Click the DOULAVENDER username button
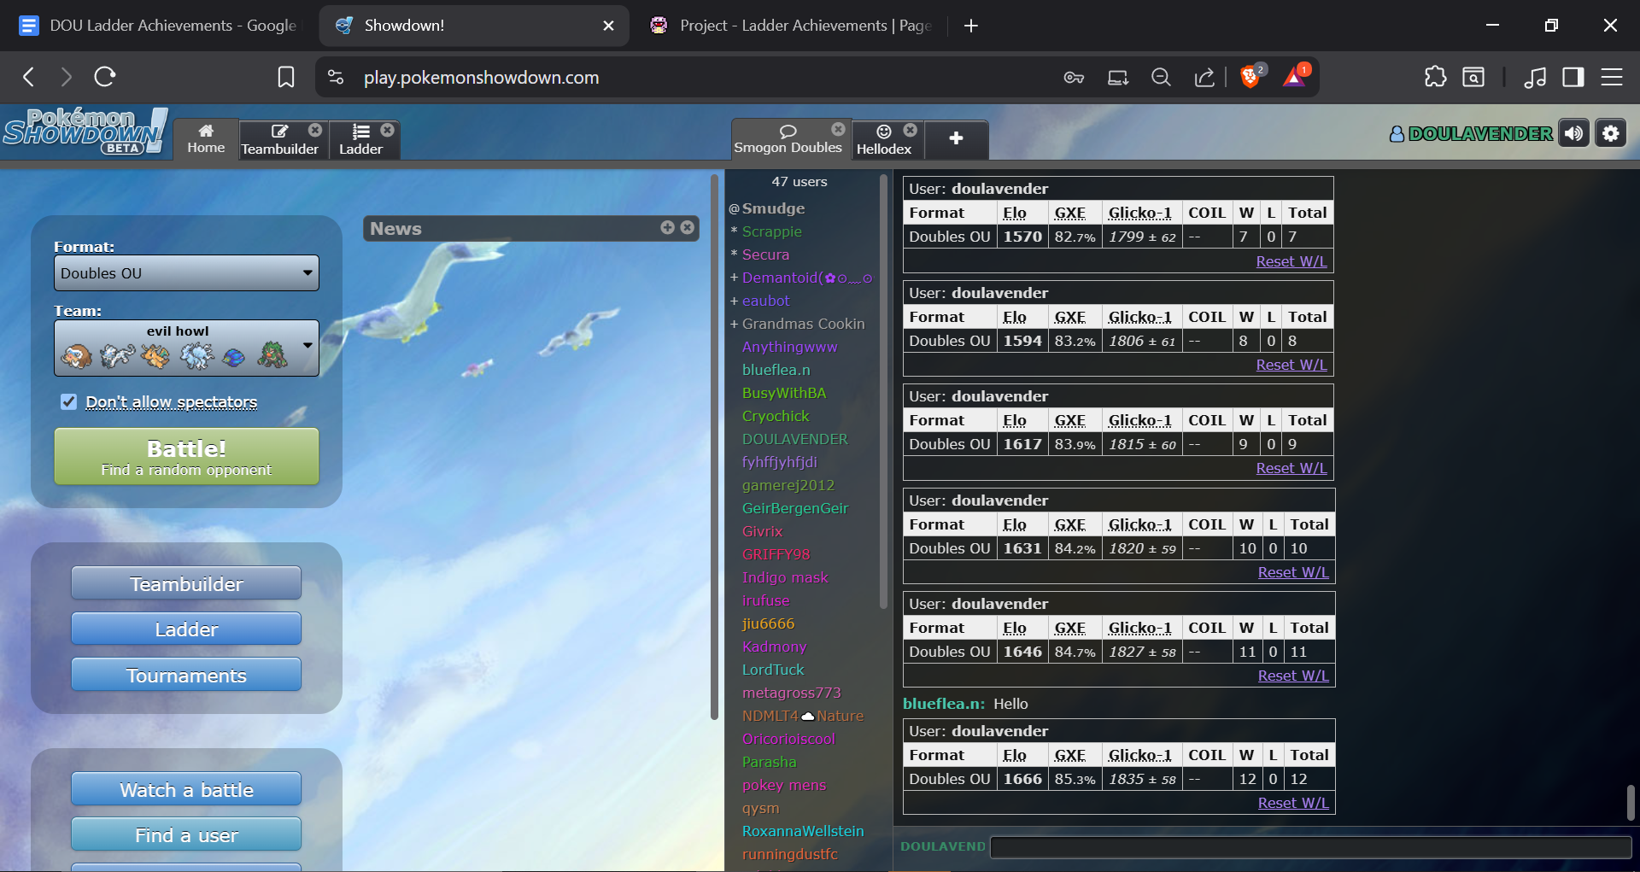This screenshot has height=872, width=1640. [1471, 134]
